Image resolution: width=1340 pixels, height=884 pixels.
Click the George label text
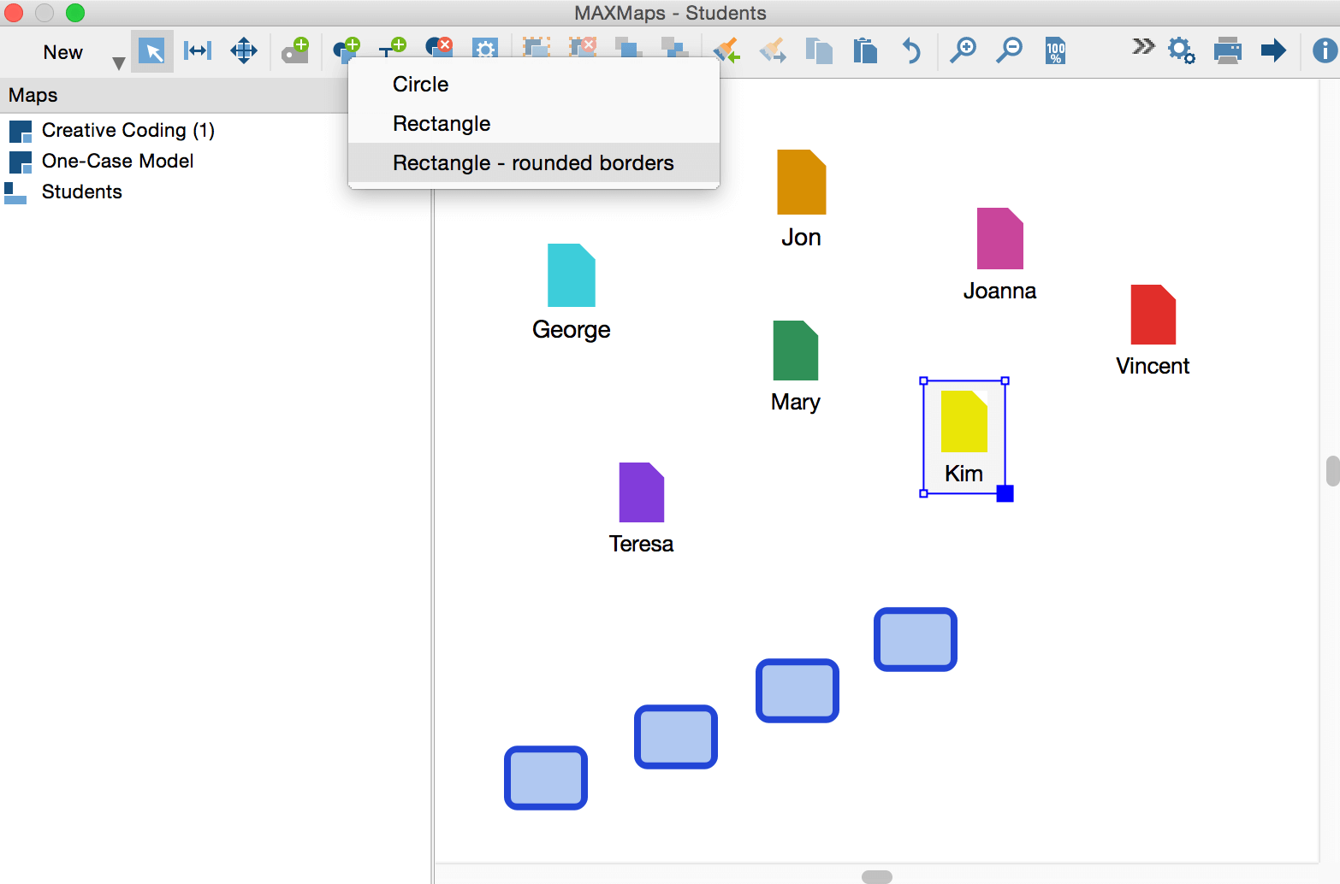click(x=572, y=330)
